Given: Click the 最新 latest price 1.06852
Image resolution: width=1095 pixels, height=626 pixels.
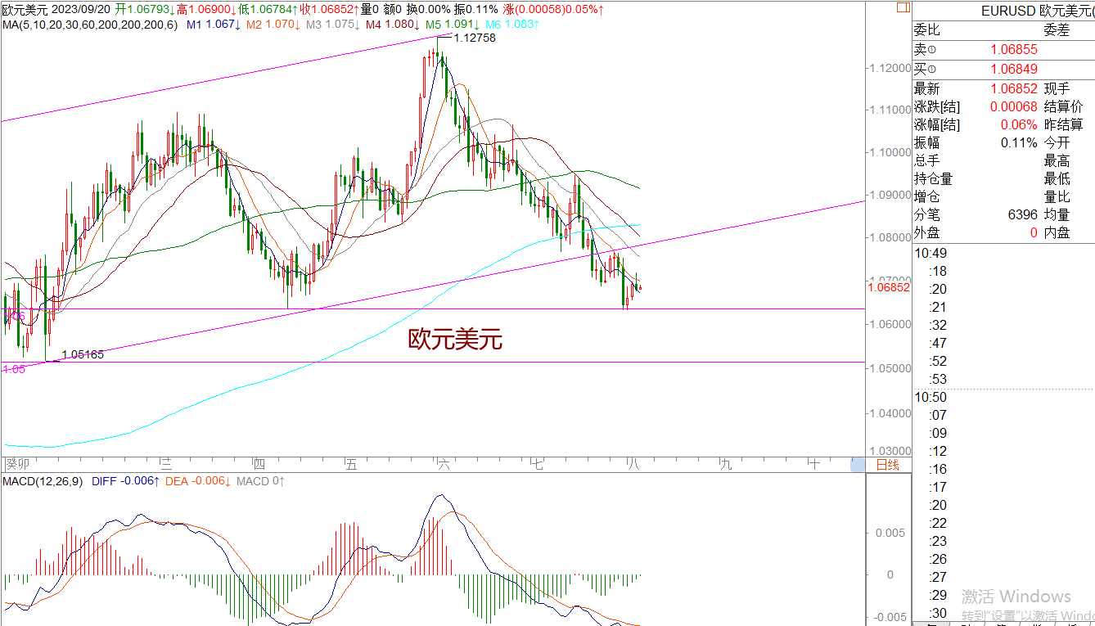Looking at the screenshot, I should [1013, 89].
